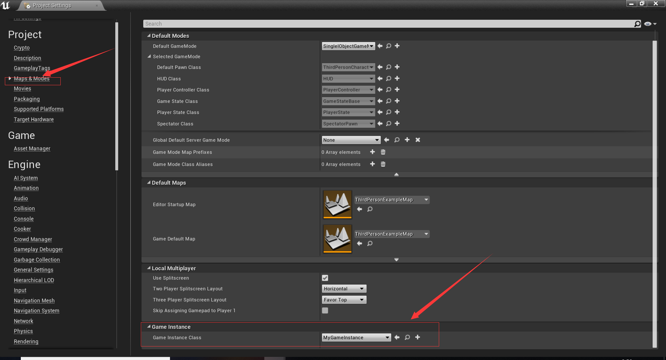Image resolution: width=666 pixels, height=360 pixels.
Task: Open the Packaging settings page
Action: [x=27, y=99]
